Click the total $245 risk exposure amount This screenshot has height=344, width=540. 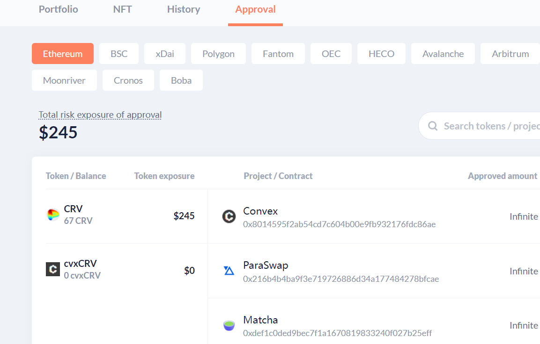58,132
